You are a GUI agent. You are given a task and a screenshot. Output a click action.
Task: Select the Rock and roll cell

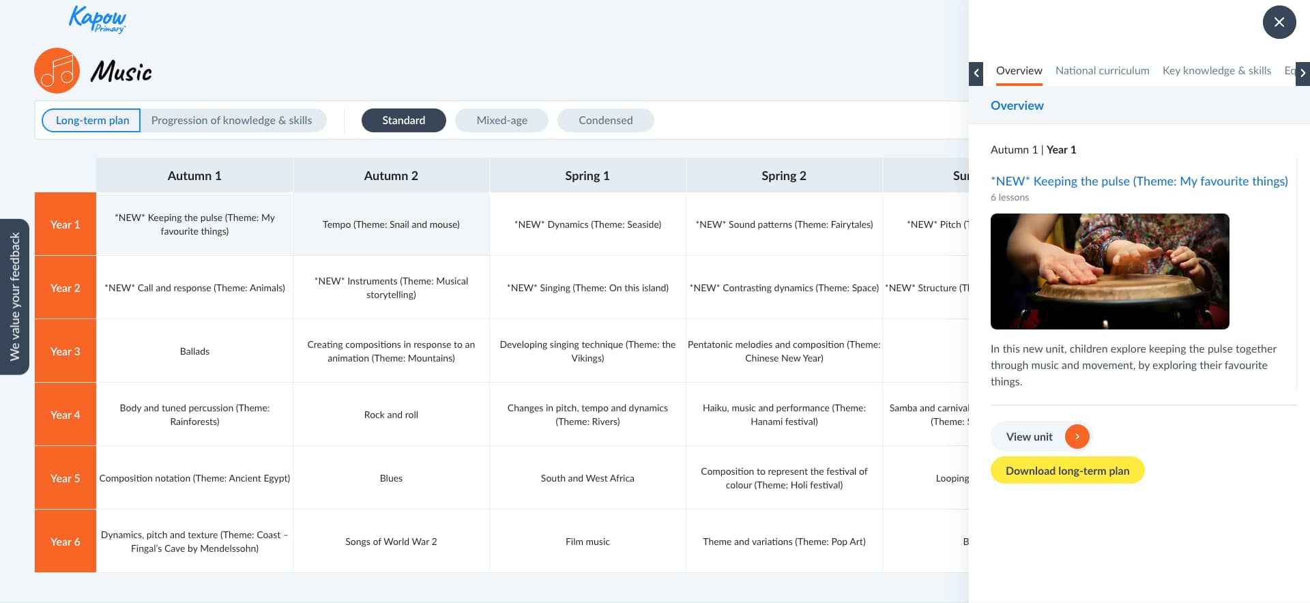[391, 415]
